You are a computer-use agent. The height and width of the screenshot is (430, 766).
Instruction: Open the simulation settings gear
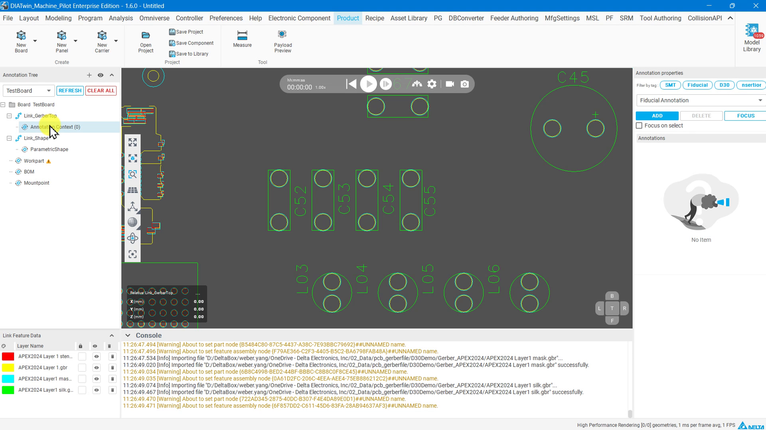pos(432,84)
